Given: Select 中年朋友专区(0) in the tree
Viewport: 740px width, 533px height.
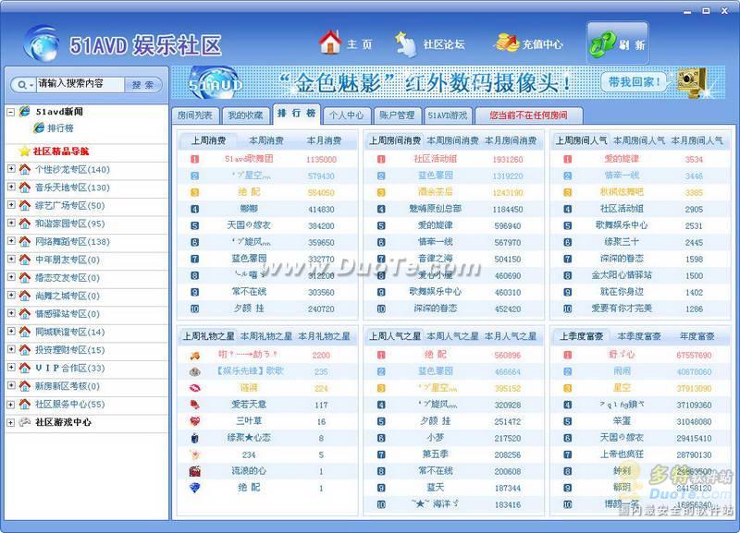Looking at the screenshot, I should click(68, 260).
